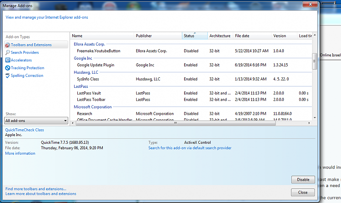Open the All add-ons Show dropdown
This screenshot has width=341, height=203.
click(36, 121)
